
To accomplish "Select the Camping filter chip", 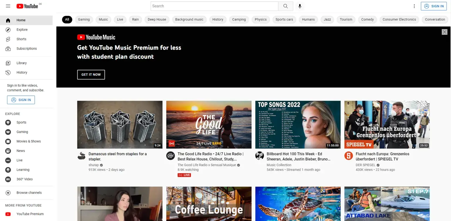I will coord(239,19).
